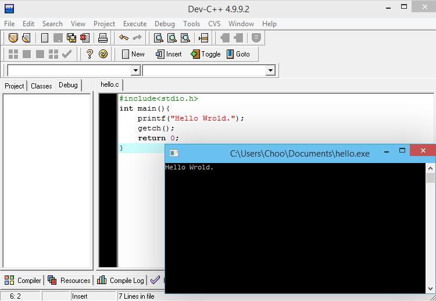Open the Search menu
Viewport: 436px width, 301px height.
[x=52, y=24]
